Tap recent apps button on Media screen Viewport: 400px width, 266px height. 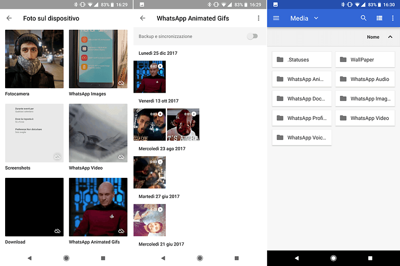pyautogui.click(x=370, y=258)
